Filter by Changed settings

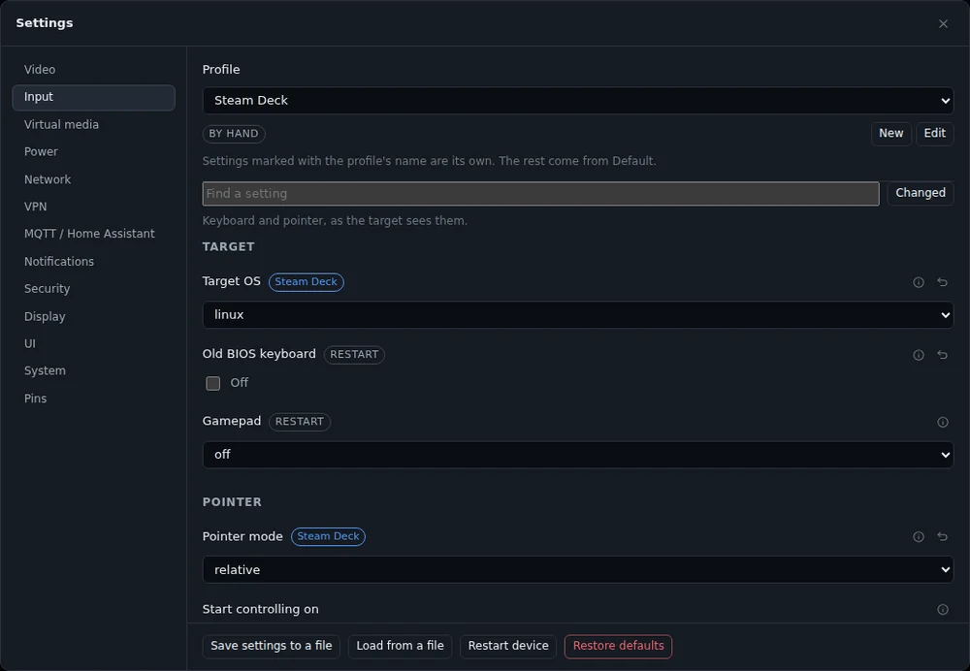click(x=920, y=193)
